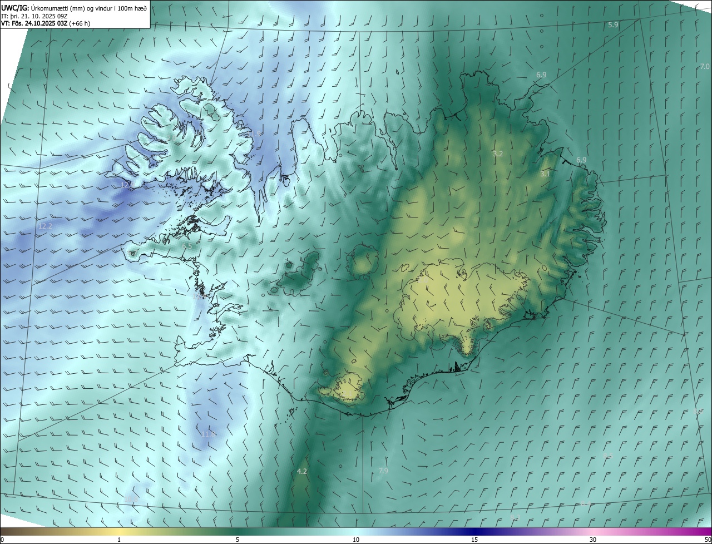Screen dimensions: 712x544
Task: Click the 15 tick on the color scale
Action: [474, 540]
